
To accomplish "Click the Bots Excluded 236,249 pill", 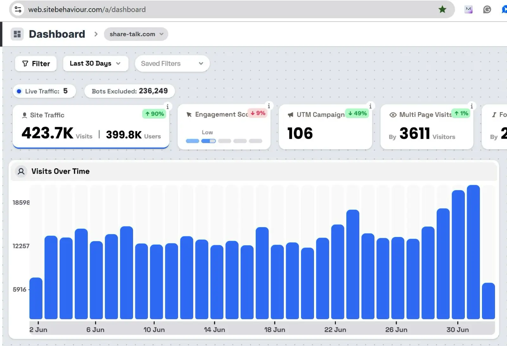I will point(130,91).
